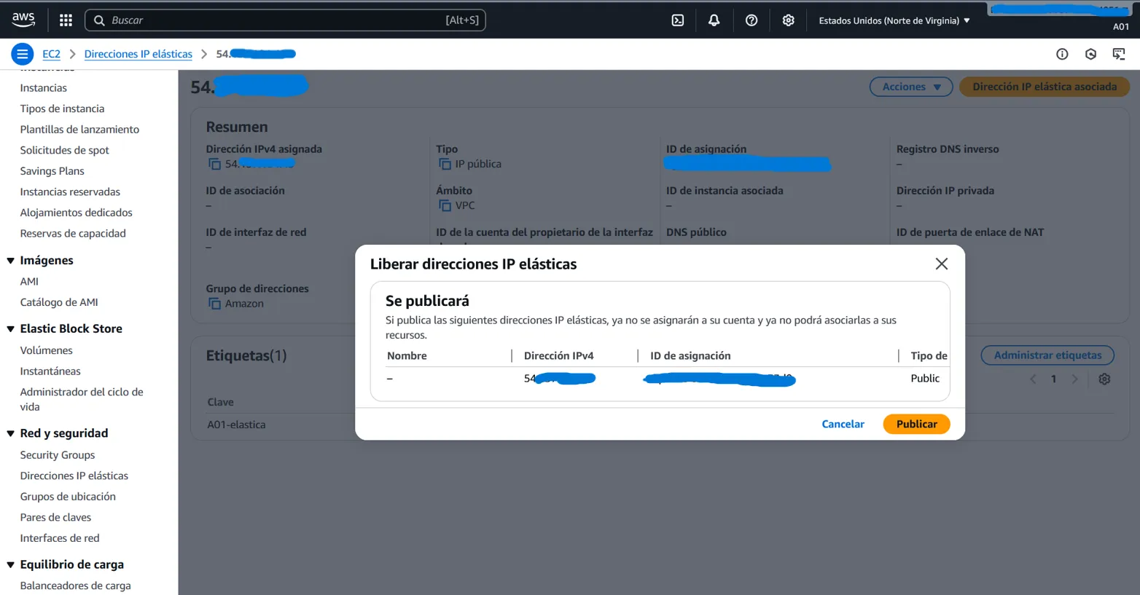Select Security Groups in the sidebar

coord(58,455)
